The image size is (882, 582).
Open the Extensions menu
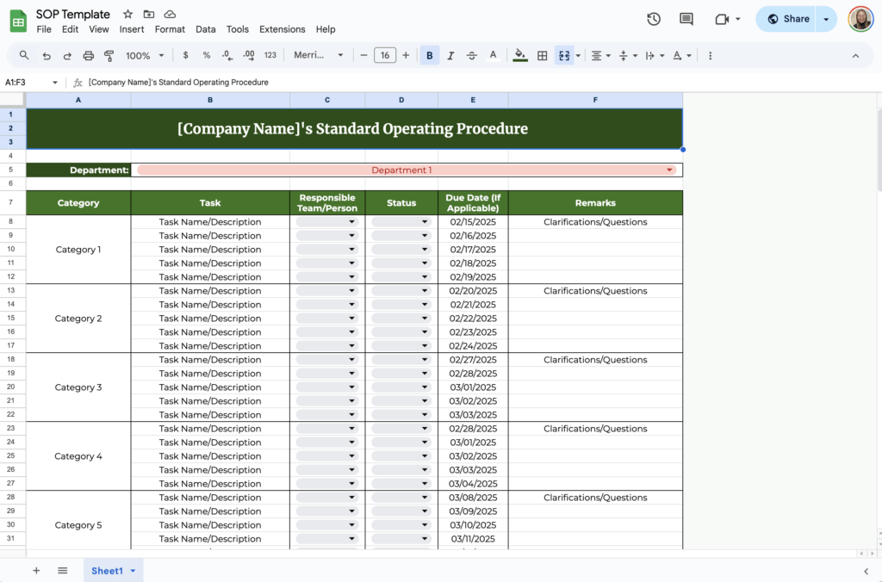click(x=282, y=29)
